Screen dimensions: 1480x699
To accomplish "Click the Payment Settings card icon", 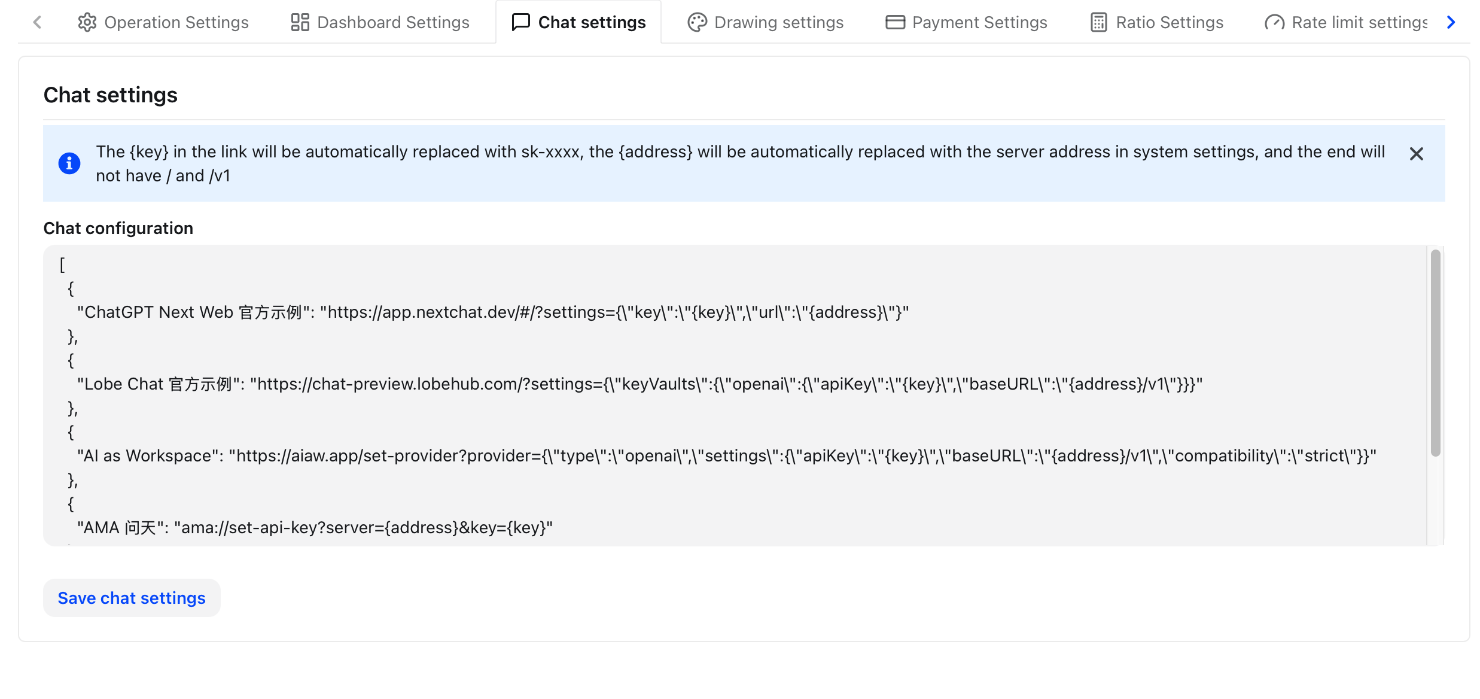I will click(895, 22).
